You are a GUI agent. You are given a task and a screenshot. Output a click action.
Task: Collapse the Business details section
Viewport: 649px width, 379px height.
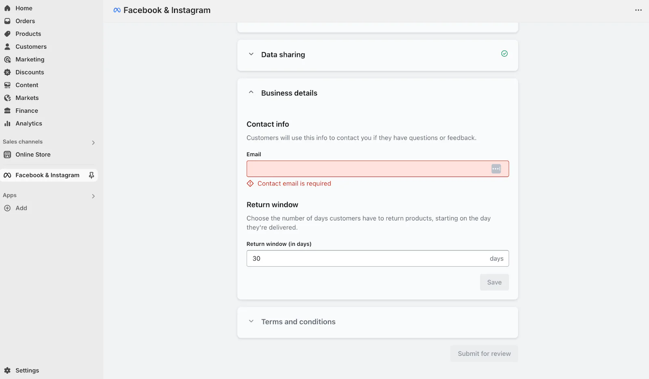(251, 92)
